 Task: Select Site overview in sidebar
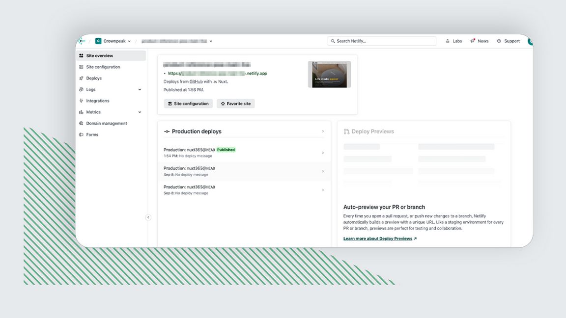(x=99, y=56)
